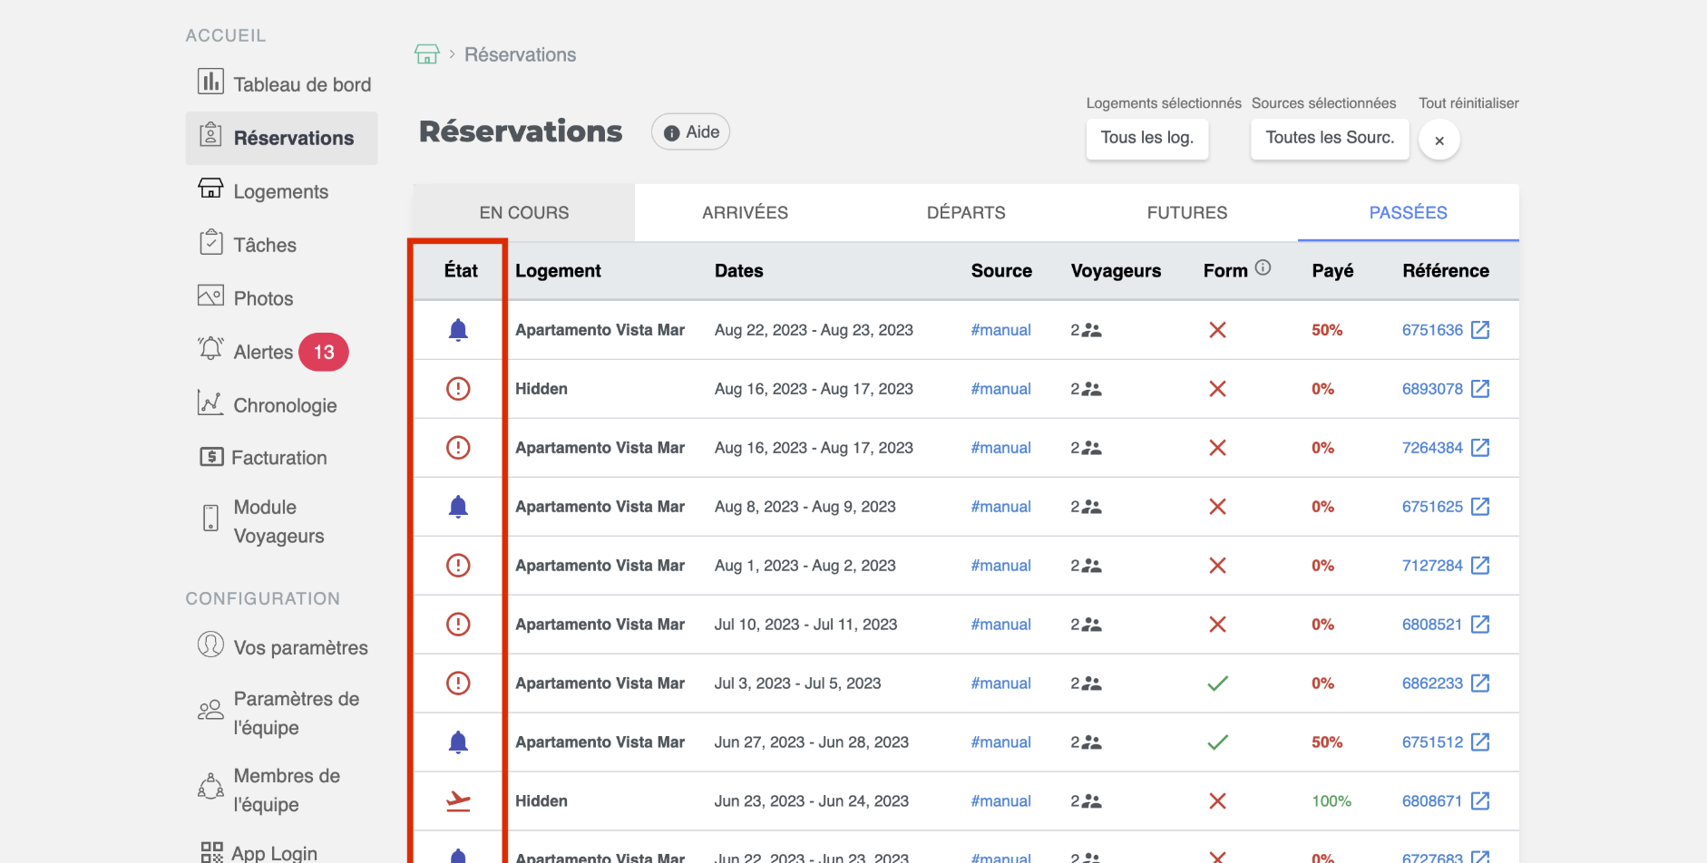The width and height of the screenshot is (1707, 863).
Task: Open Facturation in the sidebar
Action: [278, 458]
